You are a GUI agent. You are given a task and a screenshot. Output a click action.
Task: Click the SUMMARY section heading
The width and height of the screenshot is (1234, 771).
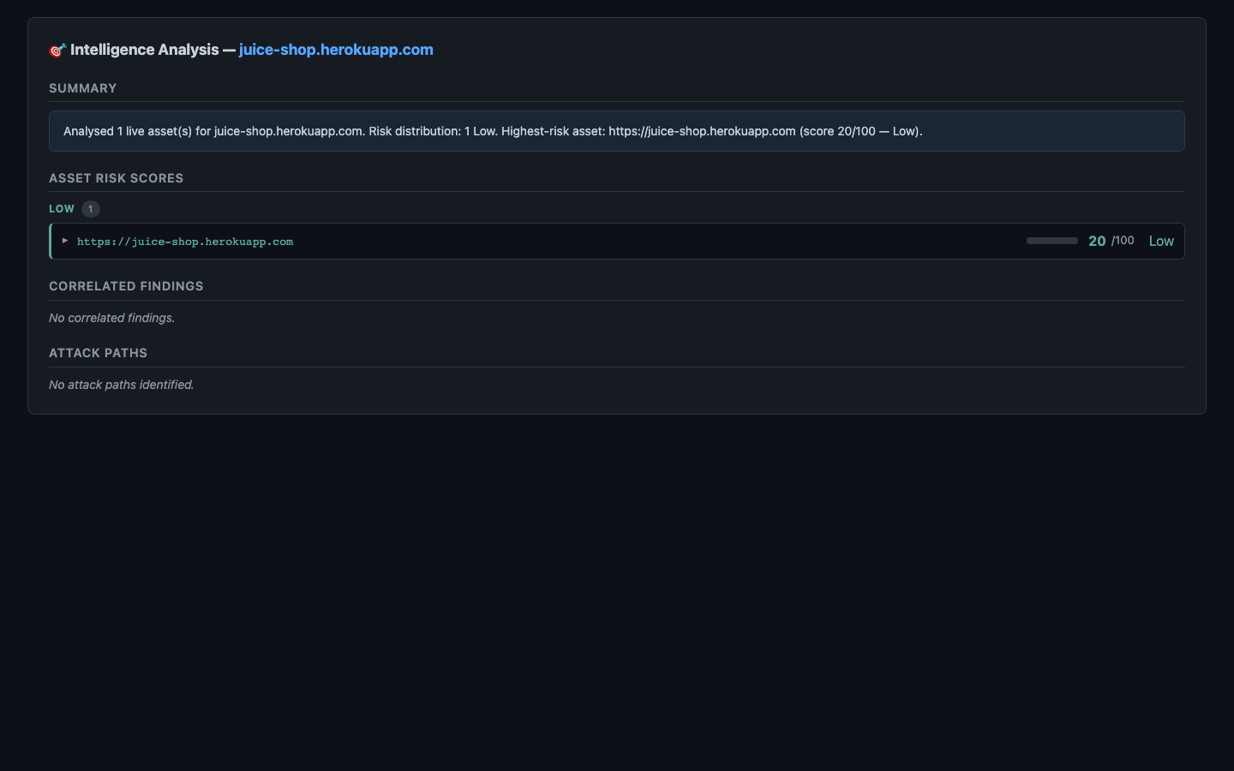point(83,88)
